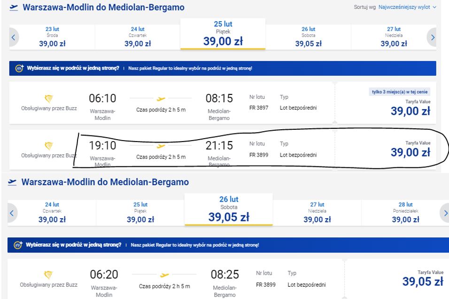Click the family icon in lower blue banner
The width and height of the screenshot is (449, 299).
18,245
